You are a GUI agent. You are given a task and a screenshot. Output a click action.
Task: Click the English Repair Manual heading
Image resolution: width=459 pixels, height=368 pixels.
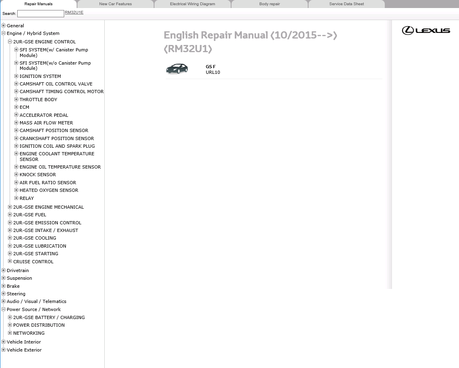[250, 42]
